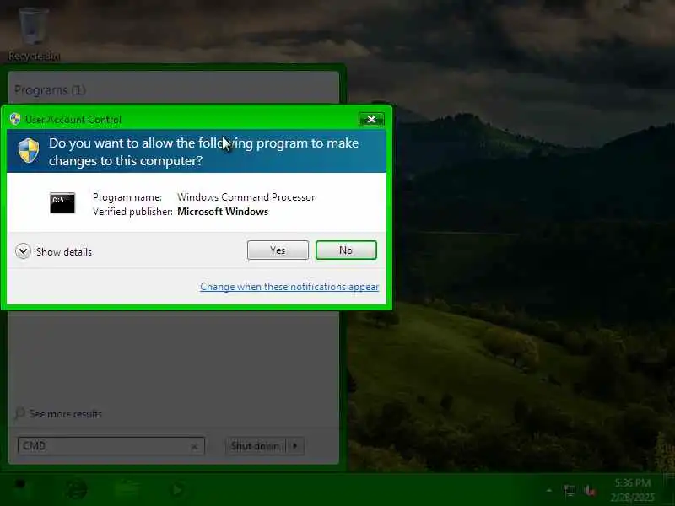Screen dimensions: 675x506
Task: Open Windows Media Player from taskbar
Action: tap(177, 490)
